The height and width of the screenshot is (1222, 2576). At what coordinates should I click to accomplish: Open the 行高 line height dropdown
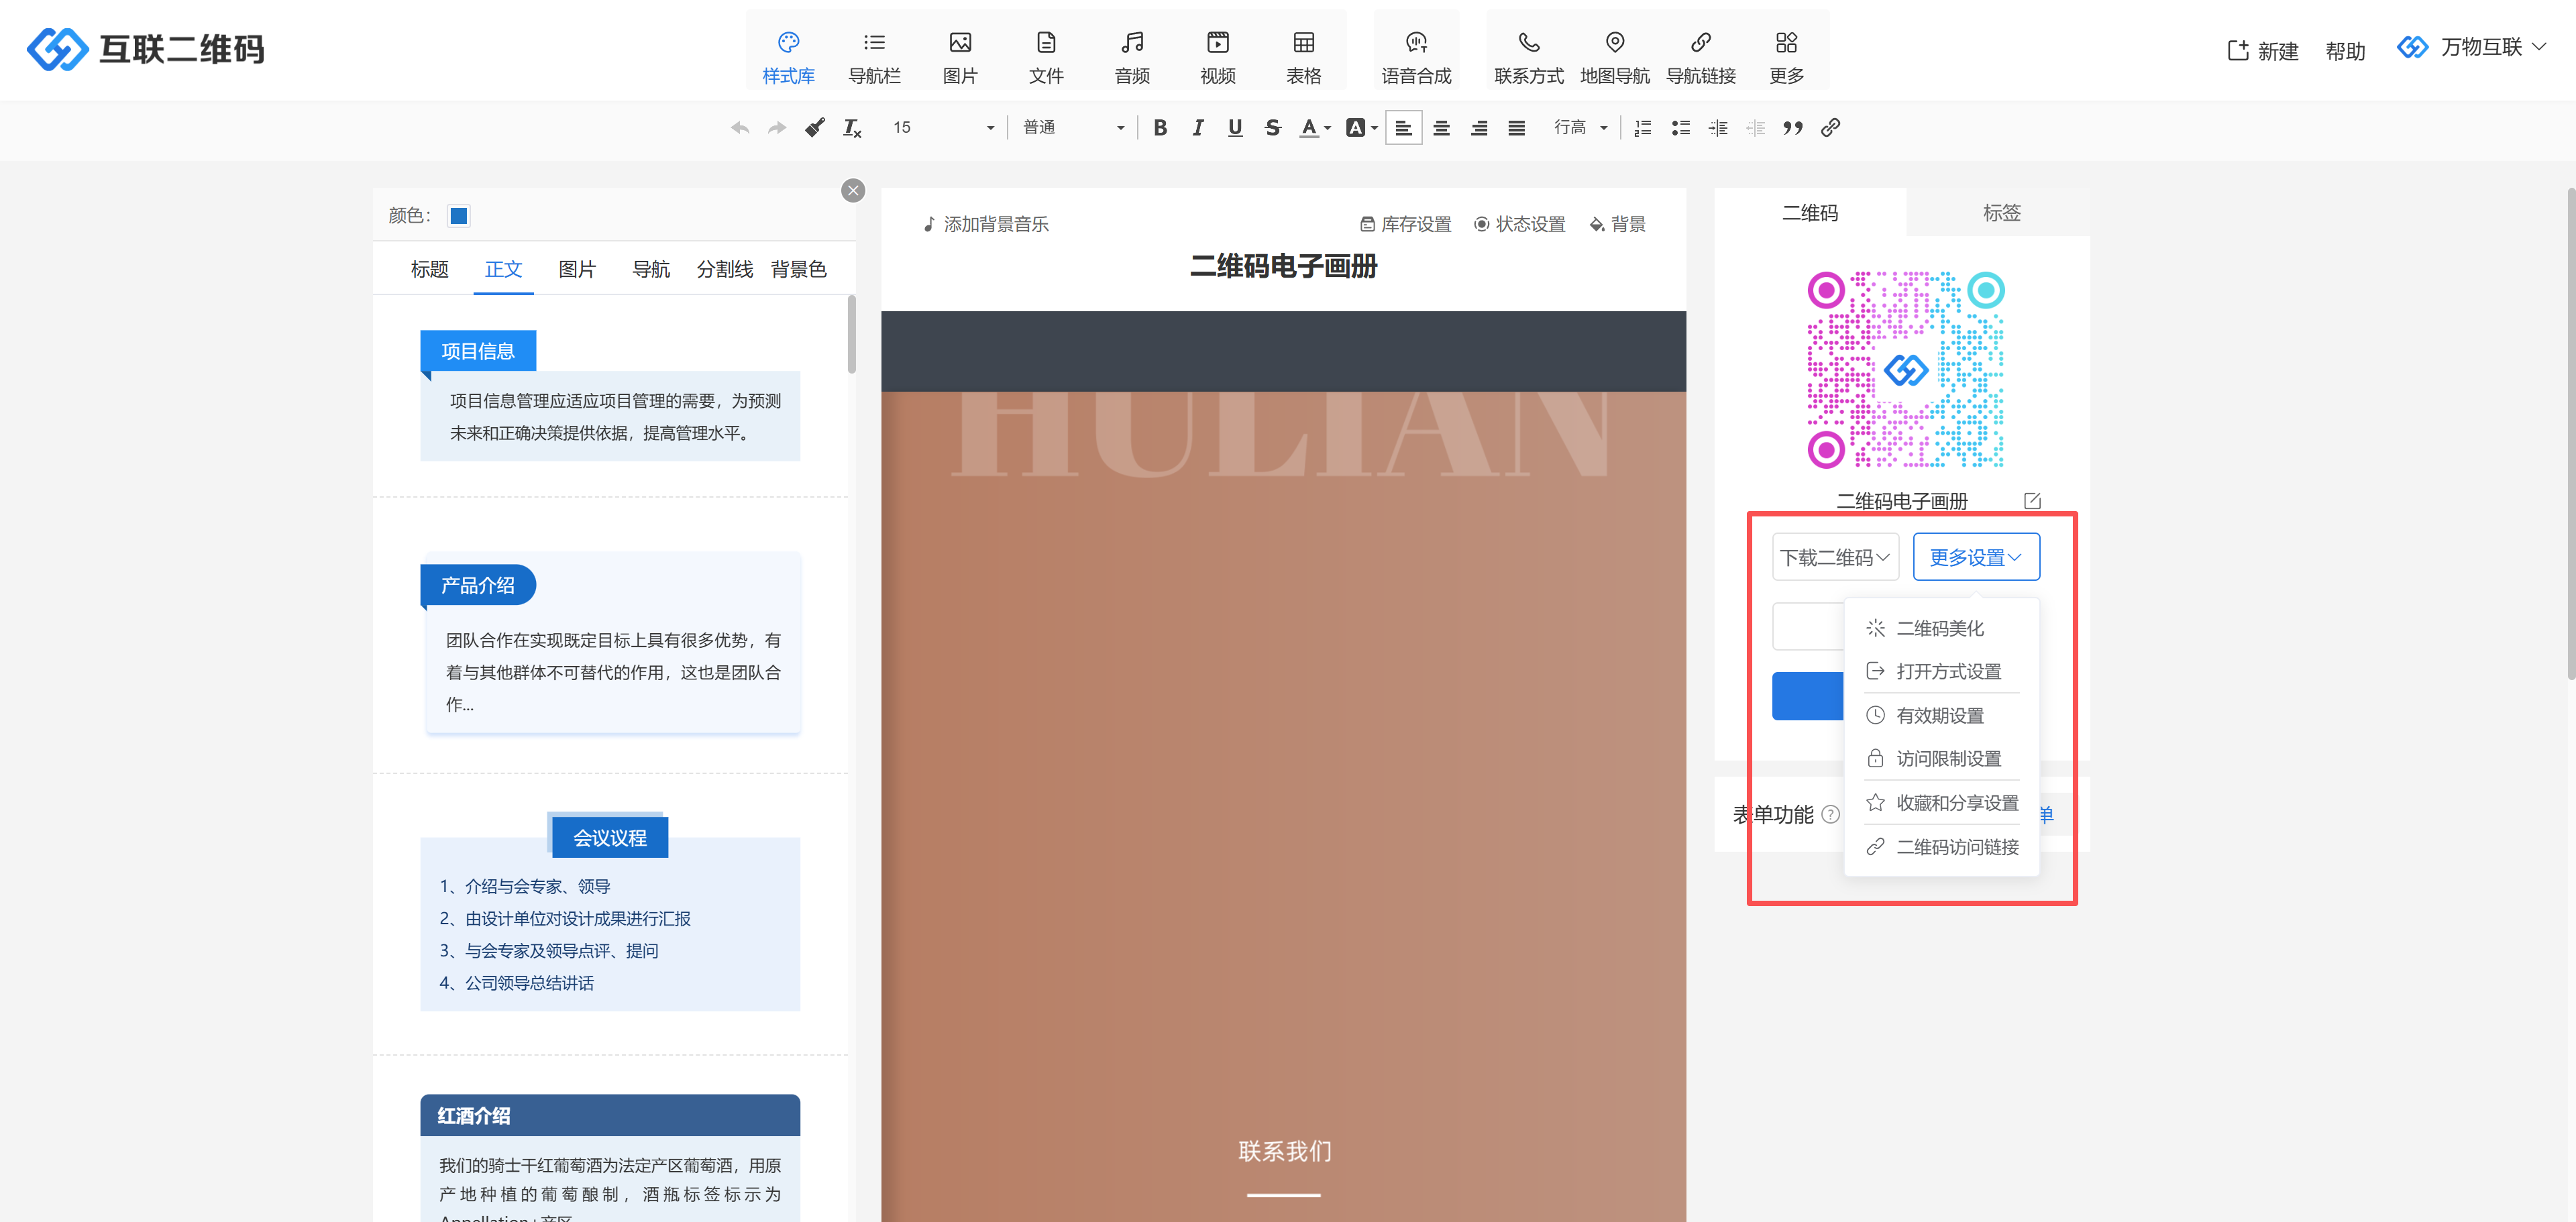(x=1580, y=127)
